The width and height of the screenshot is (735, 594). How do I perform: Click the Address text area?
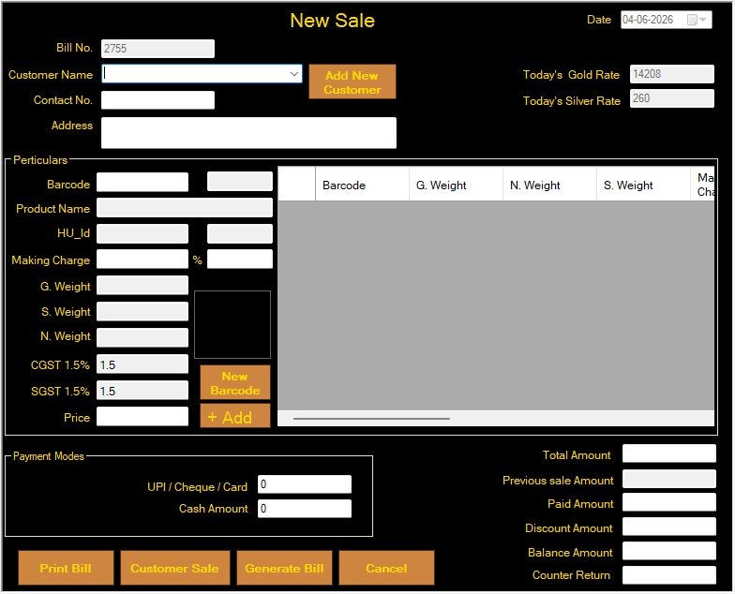249,133
